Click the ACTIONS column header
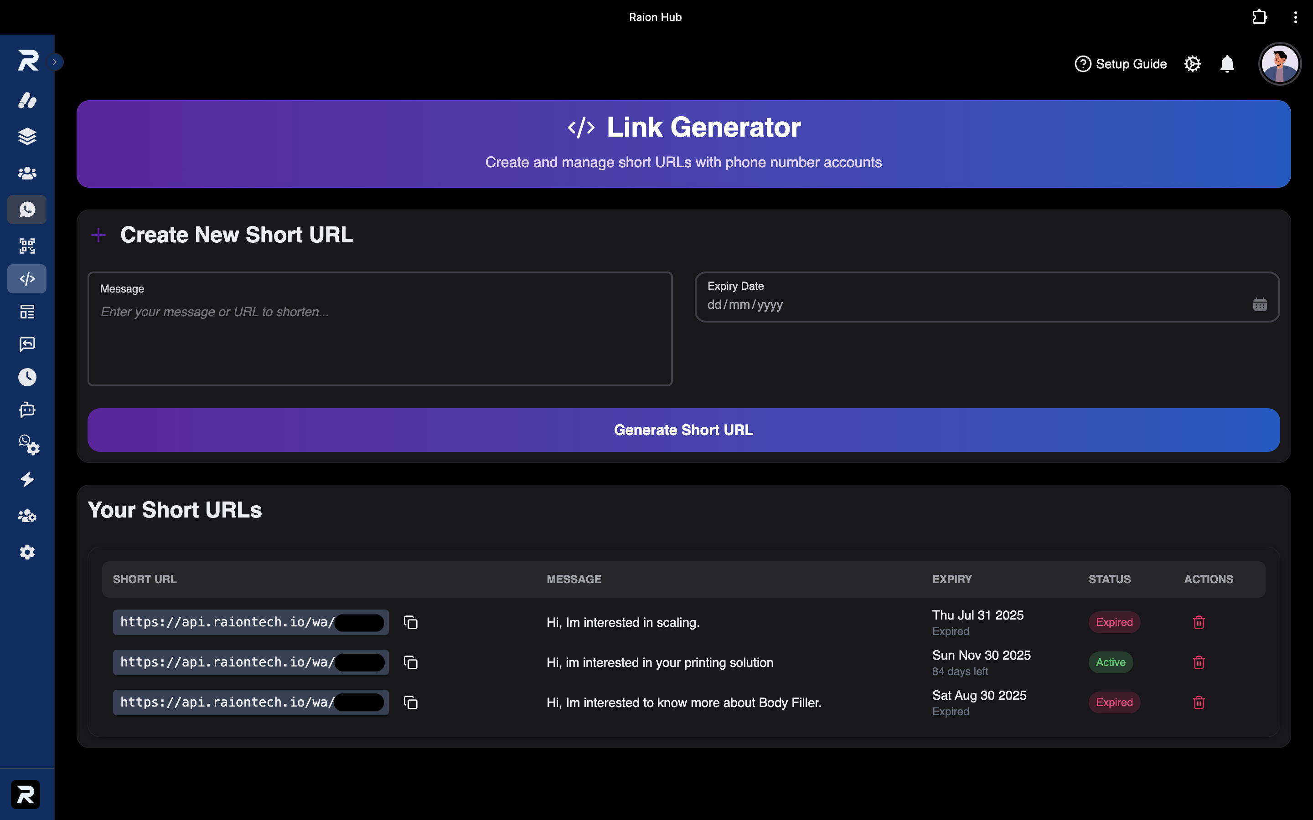Screen dimensions: 1313x820 (x=1208, y=579)
